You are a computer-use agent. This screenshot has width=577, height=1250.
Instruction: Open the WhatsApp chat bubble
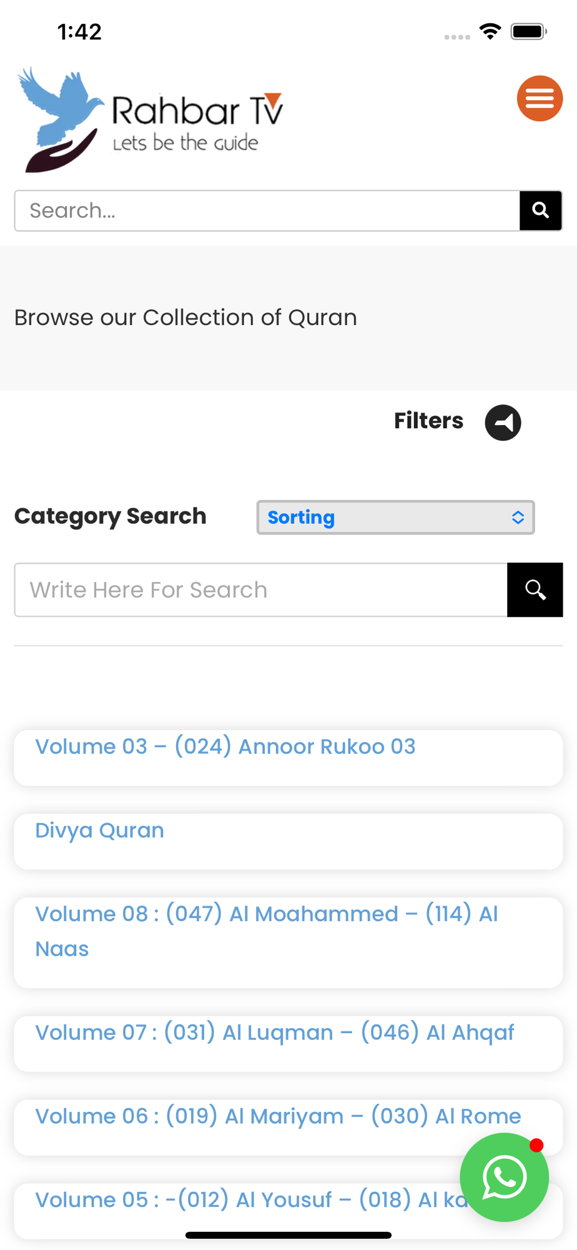[x=504, y=1177]
